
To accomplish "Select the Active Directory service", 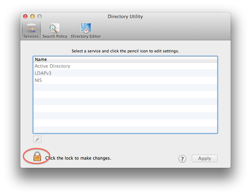I will click(x=52, y=66).
